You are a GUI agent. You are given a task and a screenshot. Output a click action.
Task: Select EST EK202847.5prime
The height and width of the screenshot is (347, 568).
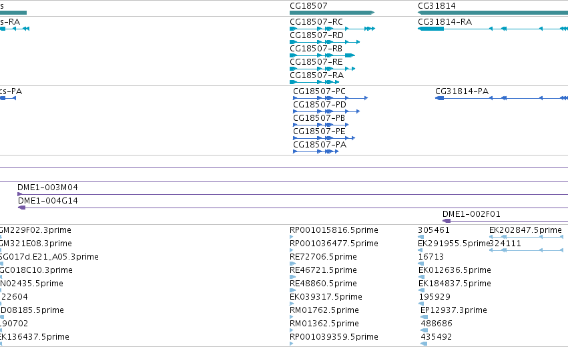tap(526, 230)
